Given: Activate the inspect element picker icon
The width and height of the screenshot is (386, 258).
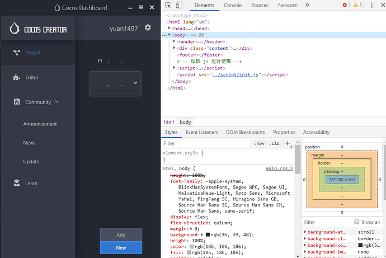Looking at the screenshot, I should (168, 5).
